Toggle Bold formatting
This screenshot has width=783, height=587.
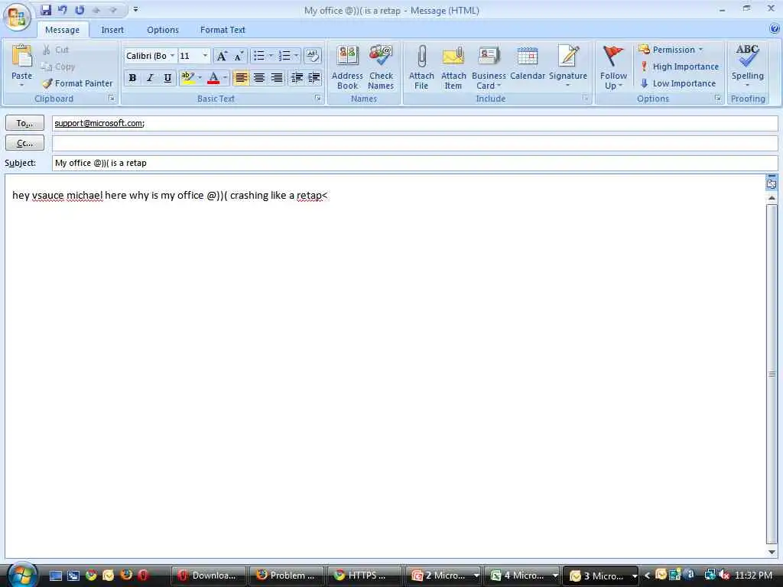click(132, 78)
